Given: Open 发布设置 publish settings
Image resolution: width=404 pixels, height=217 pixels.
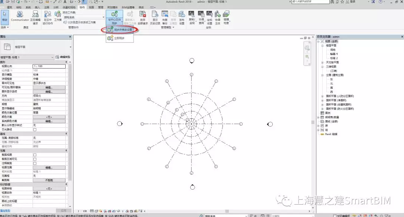Looking at the screenshot, I should tap(182, 18).
